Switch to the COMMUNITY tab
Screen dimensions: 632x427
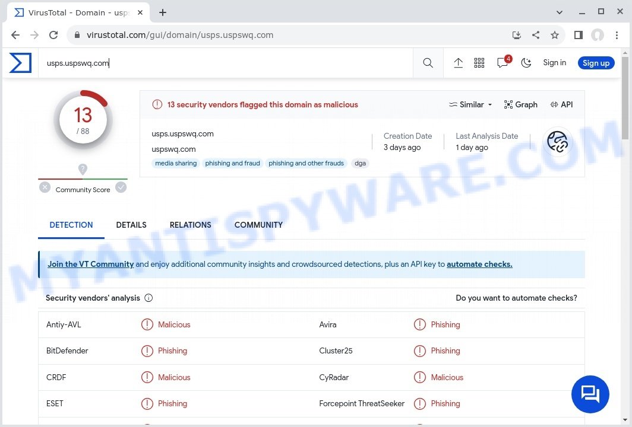click(258, 225)
